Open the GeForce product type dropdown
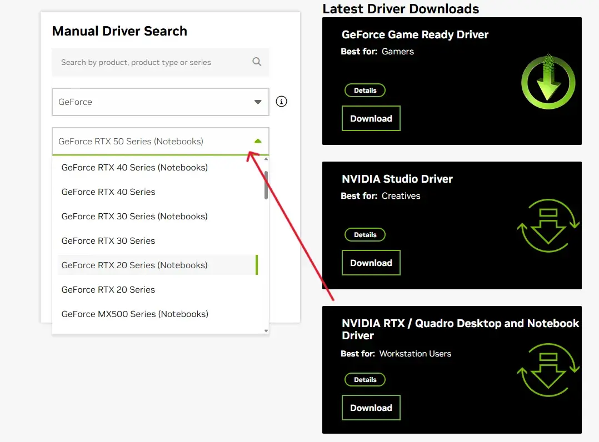 pos(160,102)
